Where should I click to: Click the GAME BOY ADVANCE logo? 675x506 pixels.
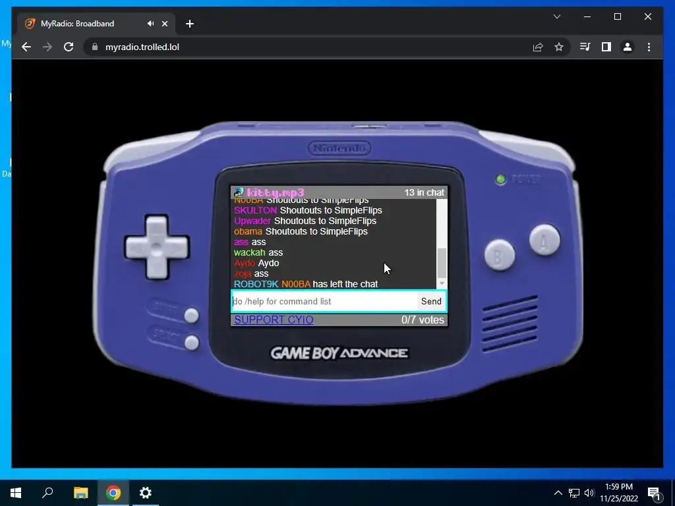pyautogui.click(x=339, y=353)
